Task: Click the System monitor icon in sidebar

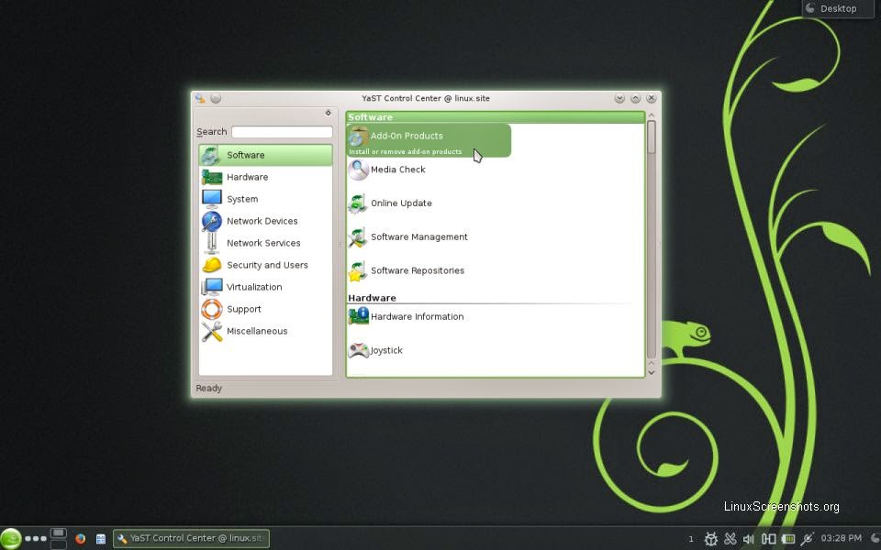Action: 211,199
